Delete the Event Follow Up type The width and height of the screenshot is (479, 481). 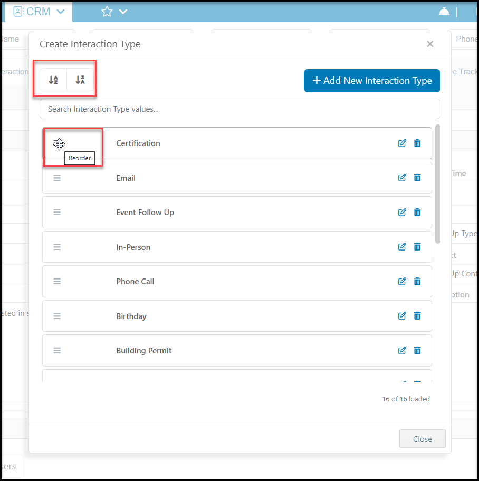[x=417, y=212]
